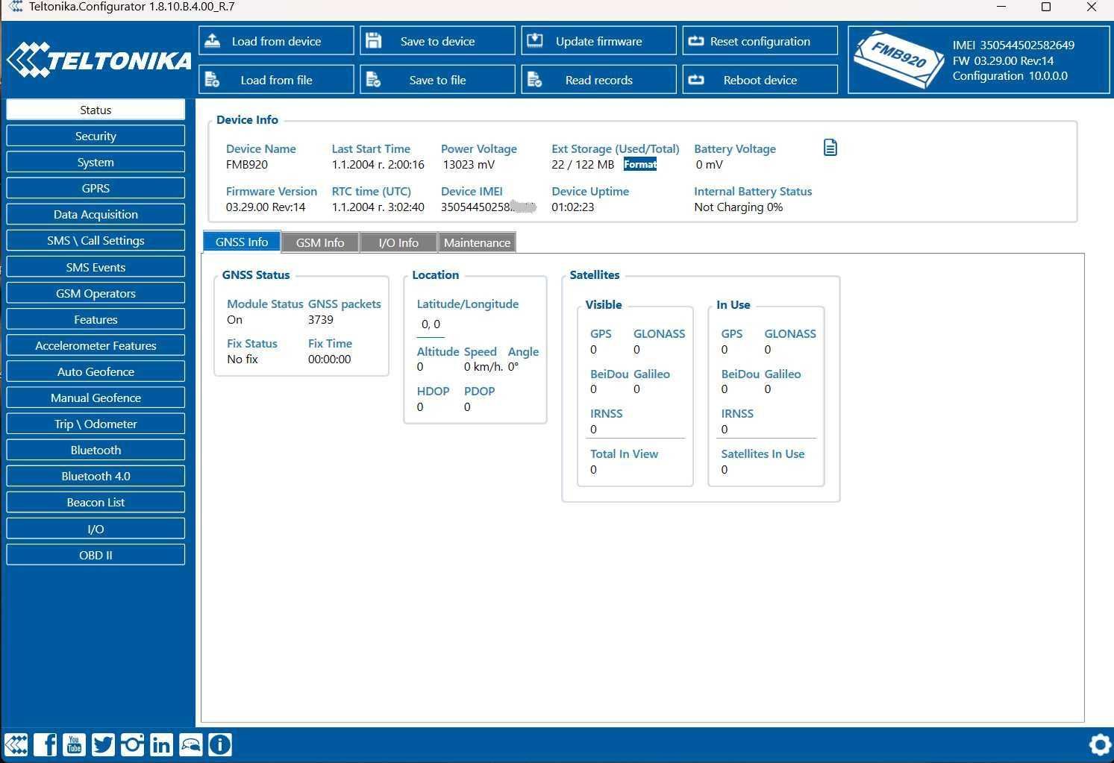Click the 'Satellites In Use' label
Viewport: 1114px width, 763px height.
[763, 453]
